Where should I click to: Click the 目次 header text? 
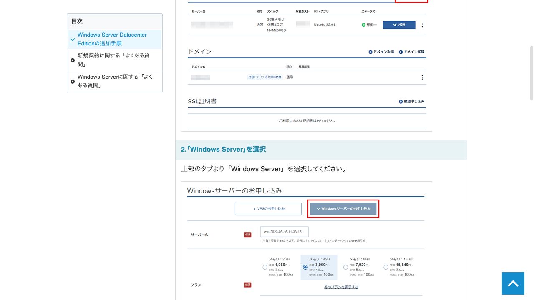(77, 21)
